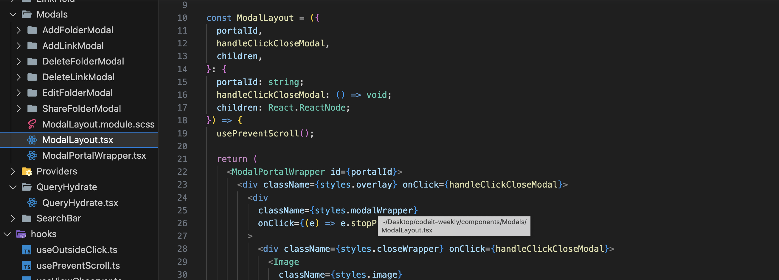Click the TS icon of usePreventScroll.ts
This screenshot has width=779, height=280.
pos(27,265)
